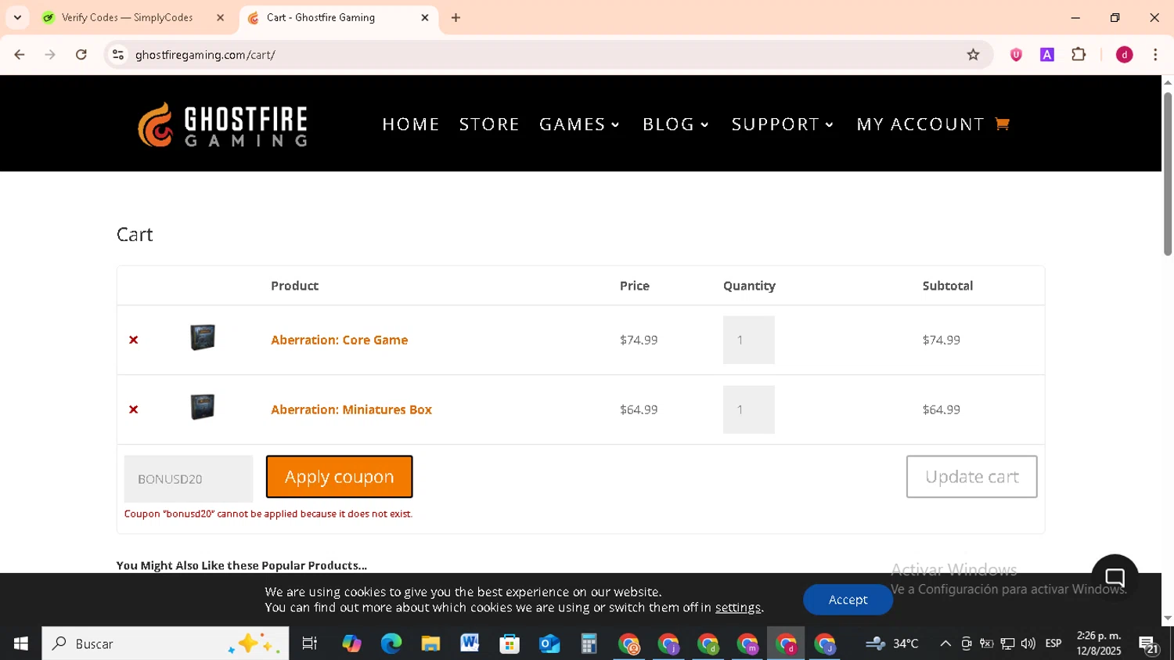The image size is (1174, 660).
Task: Close the Verify Codes — SimplyCodes tab
Action: [x=220, y=17]
